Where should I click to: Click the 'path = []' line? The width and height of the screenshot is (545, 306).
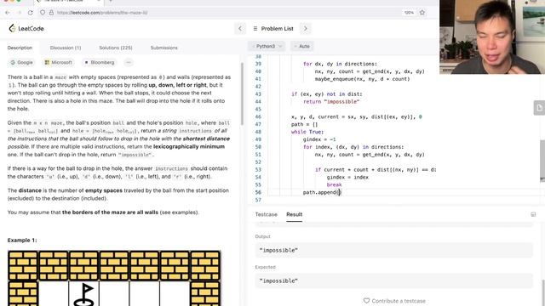point(305,124)
